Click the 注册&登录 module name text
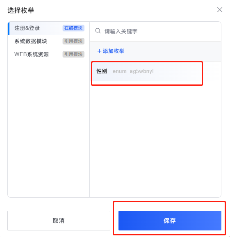The image size is (230, 237). [27, 28]
